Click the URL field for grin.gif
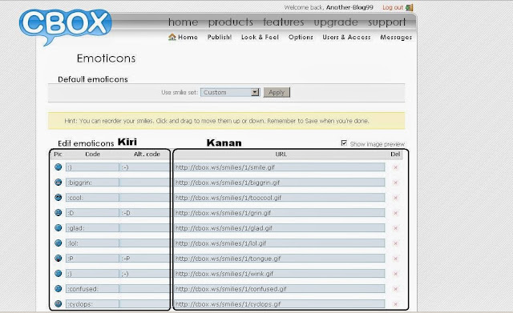The image size is (513, 313). point(280,213)
